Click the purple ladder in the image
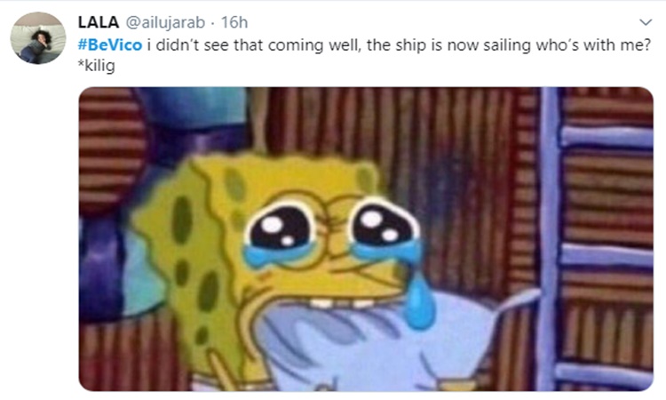 (x=597, y=239)
